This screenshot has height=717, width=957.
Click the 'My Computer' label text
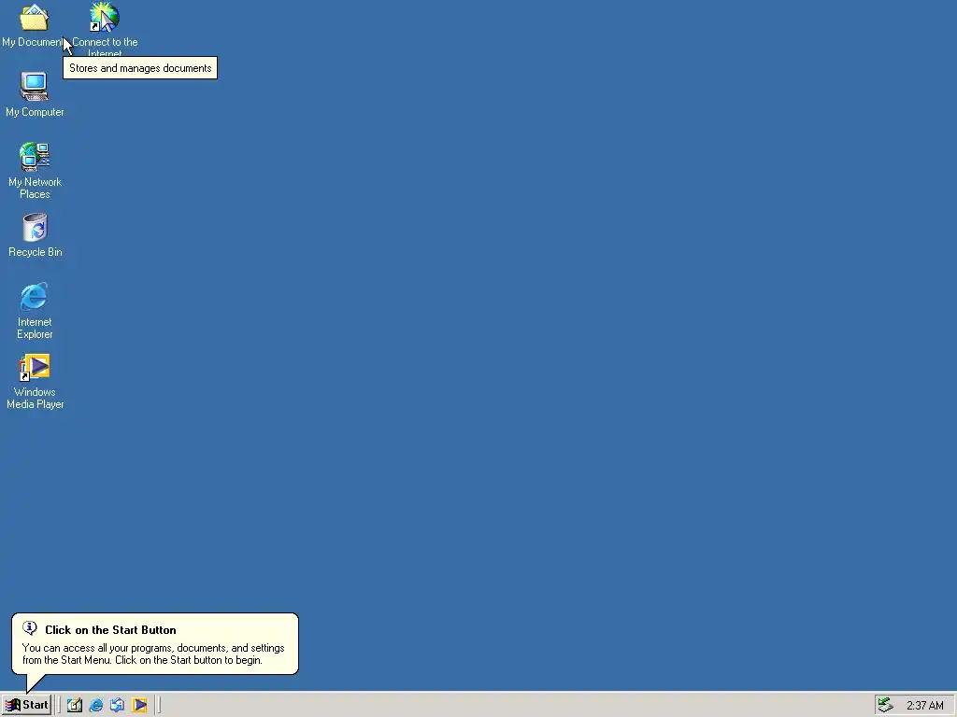[35, 112]
